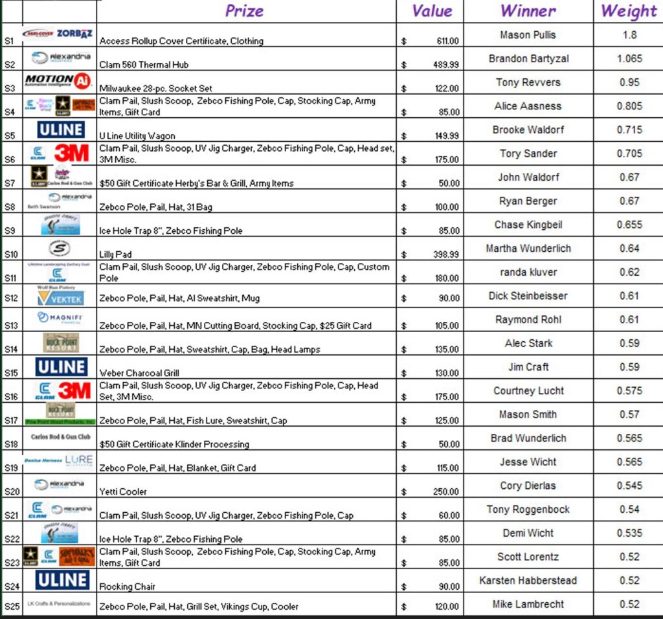This screenshot has width=663, height=619.
Task: Click the Winner column header
Action: tap(528, 10)
